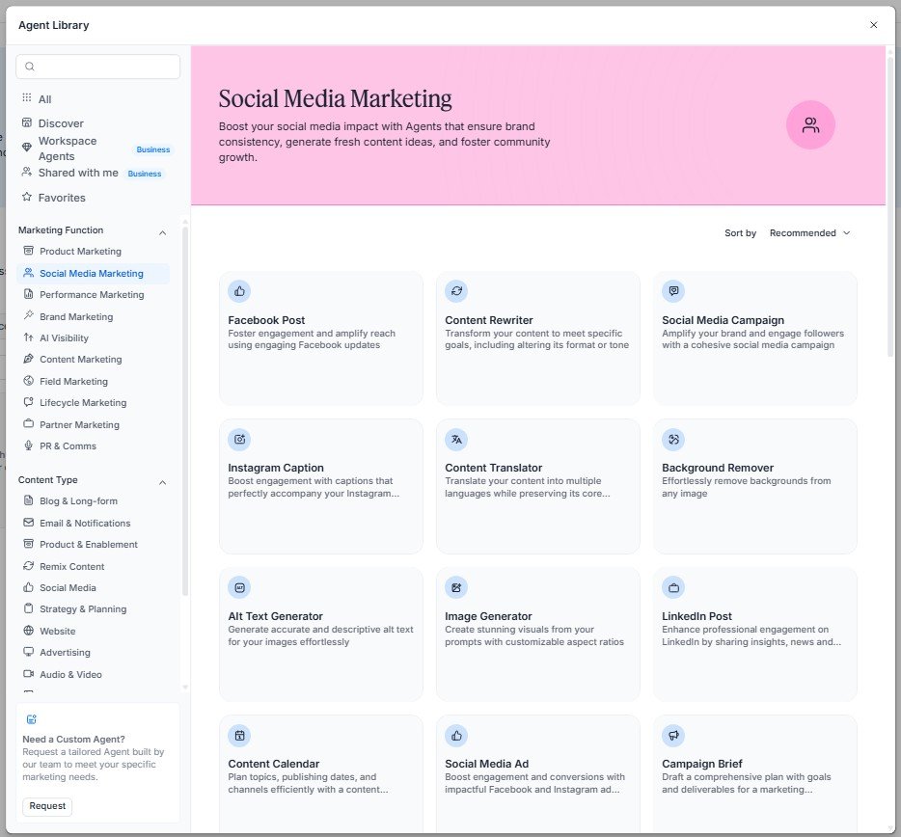Viewport: 901px width, 837px height.
Task: Open the Content Rewriter agent title
Action: 488,320
